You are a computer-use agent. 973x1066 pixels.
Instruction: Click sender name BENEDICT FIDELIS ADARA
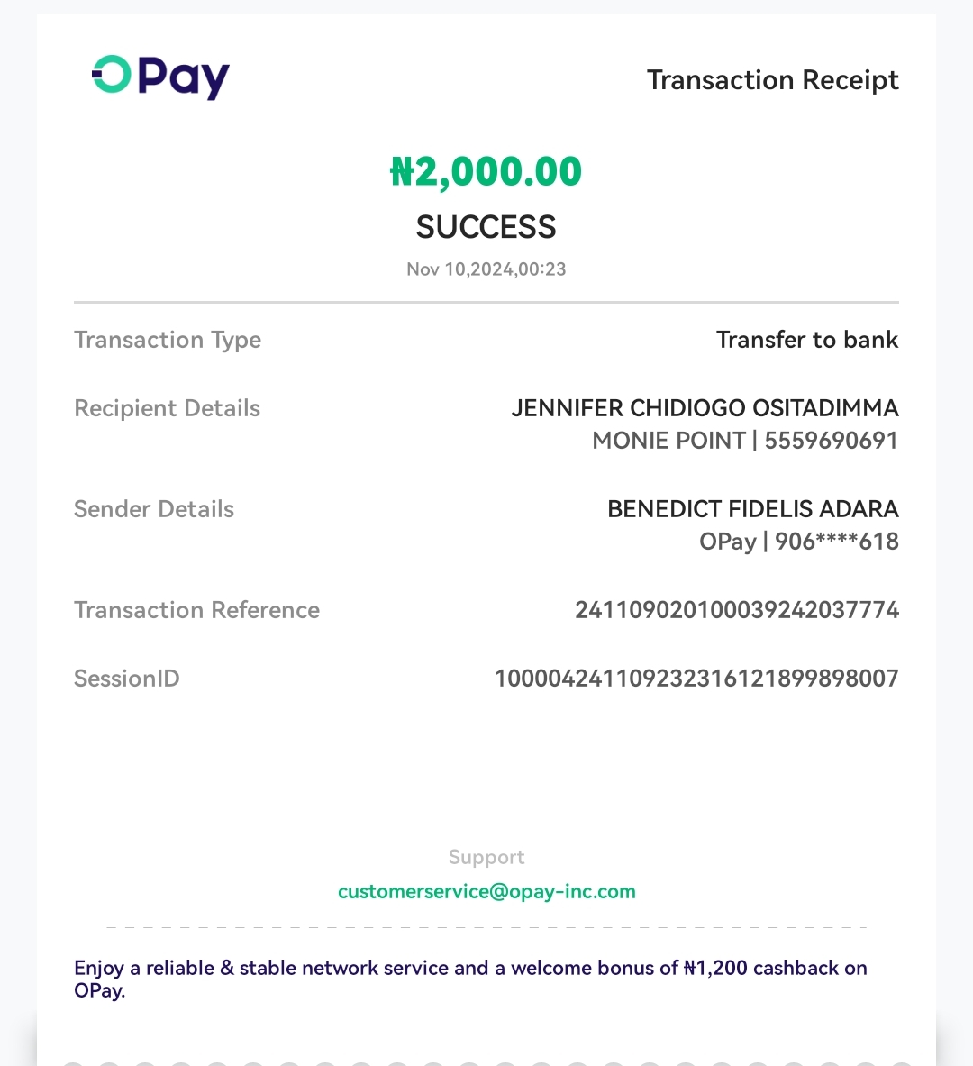(x=752, y=509)
